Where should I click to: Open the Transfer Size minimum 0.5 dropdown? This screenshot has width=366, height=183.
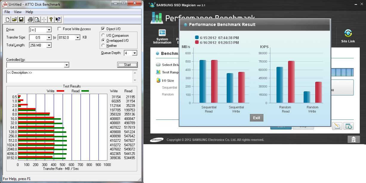click(x=49, y=37)
